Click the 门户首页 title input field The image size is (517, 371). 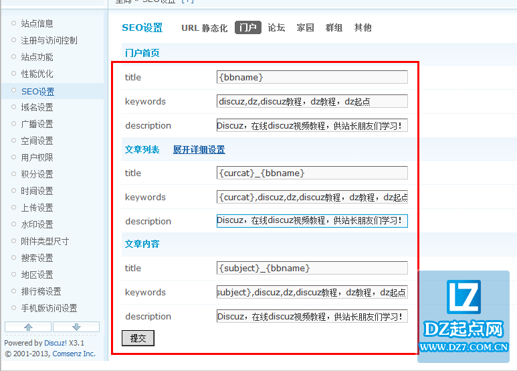[x=312, y=77]
